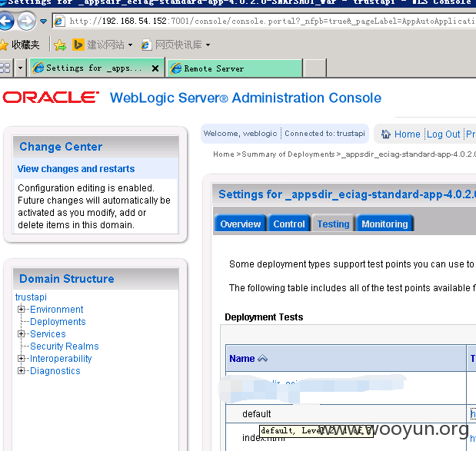Open the Monitoring settings tab
Viewport: 476px width, 451px height.
[x=384, y=224]
